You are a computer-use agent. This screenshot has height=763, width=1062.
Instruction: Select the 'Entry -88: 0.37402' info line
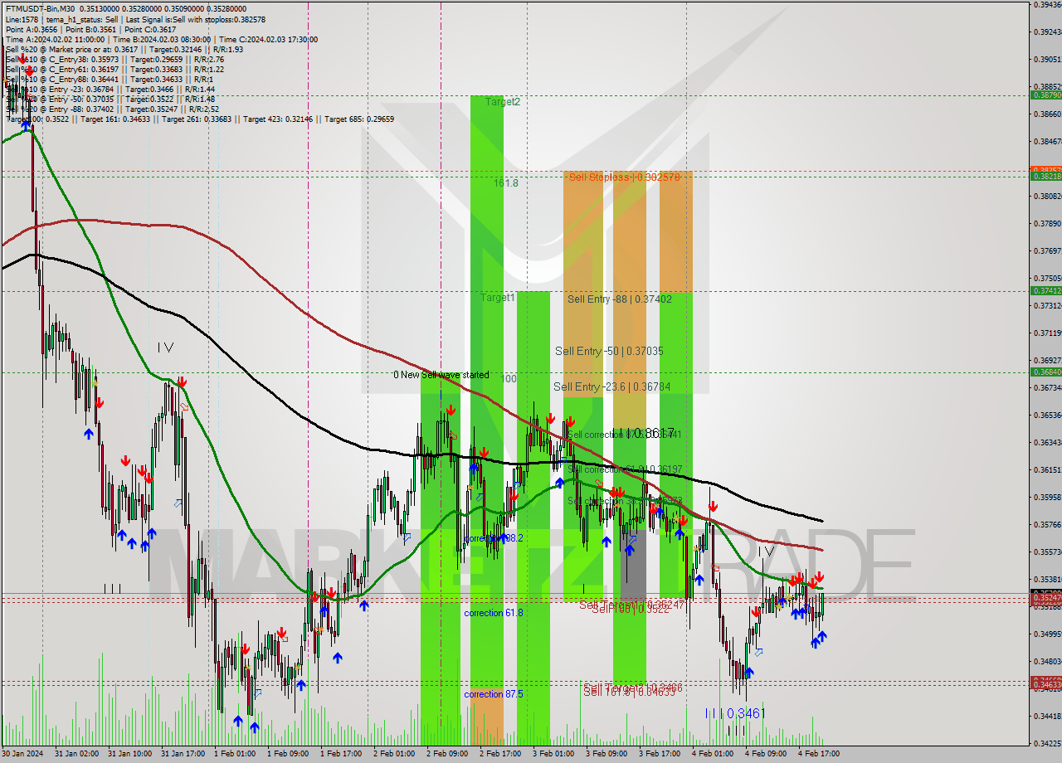coord(112,109)
